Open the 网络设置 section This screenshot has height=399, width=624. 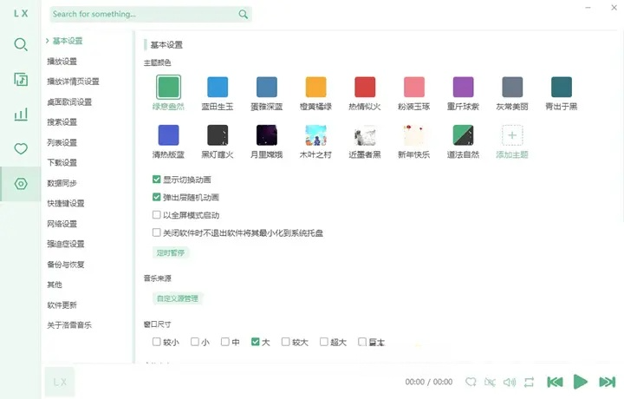(x=62, y=224)
